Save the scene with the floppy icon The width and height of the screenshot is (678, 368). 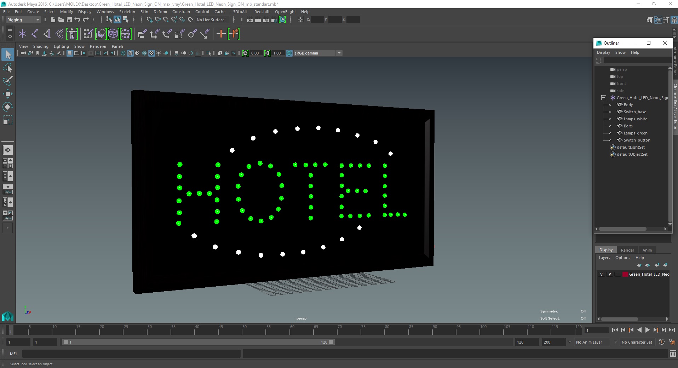click(69, 20)
